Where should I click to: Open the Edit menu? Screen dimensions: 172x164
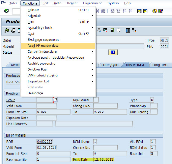tap(45, 3)
